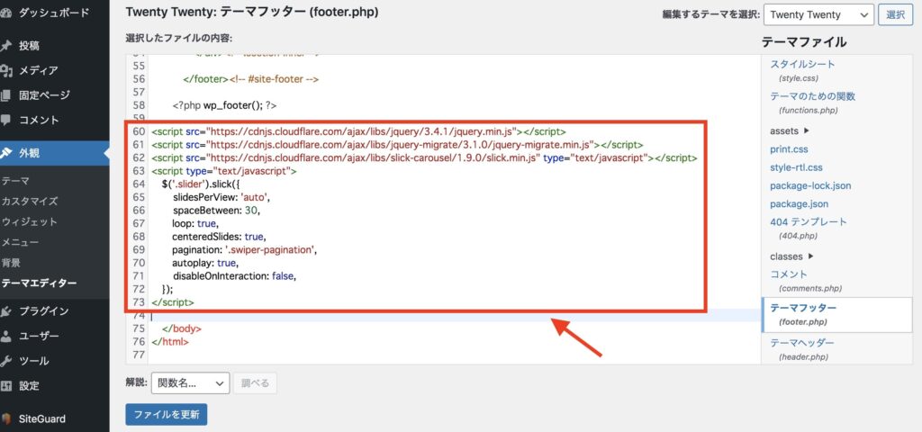Select テーマフッター footer.php file

click(x=837, y=314)
